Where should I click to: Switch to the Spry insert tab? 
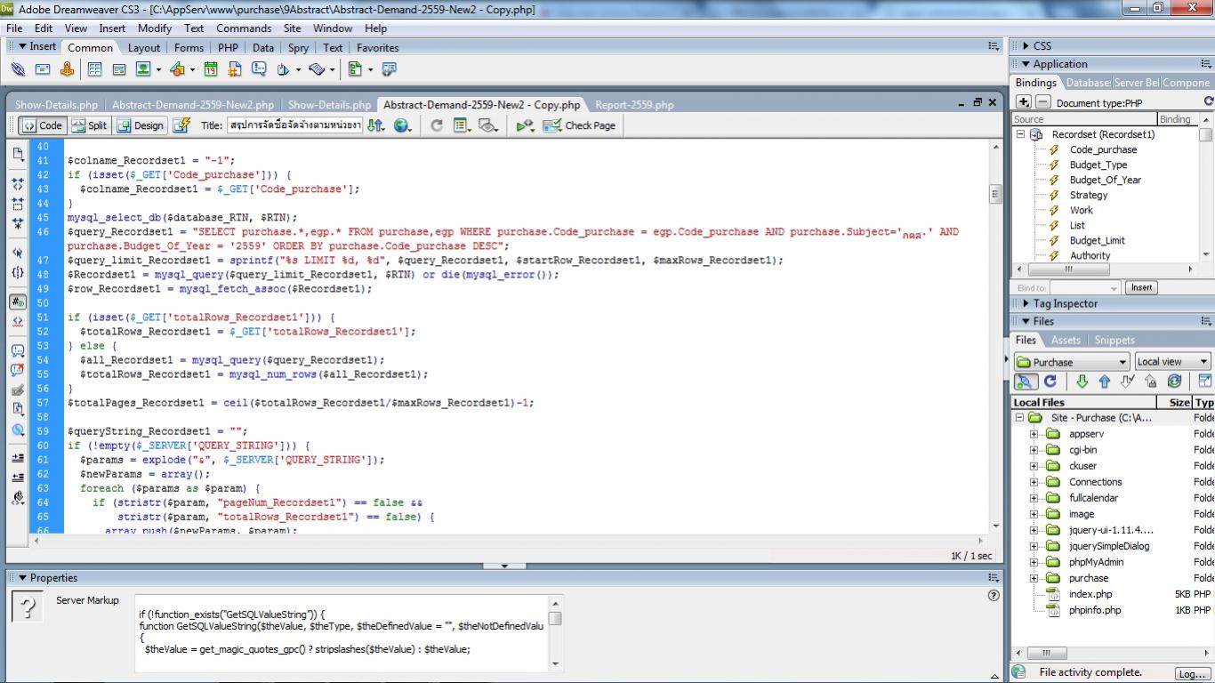299,48
